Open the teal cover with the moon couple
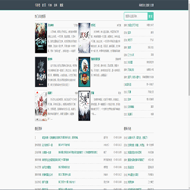The height and width of the screenshot is (190, 190). (x=84, y=72)
